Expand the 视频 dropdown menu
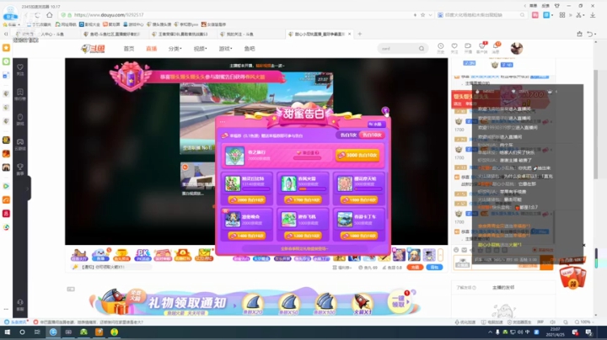607x340 pixels. [x=200, y=49]
